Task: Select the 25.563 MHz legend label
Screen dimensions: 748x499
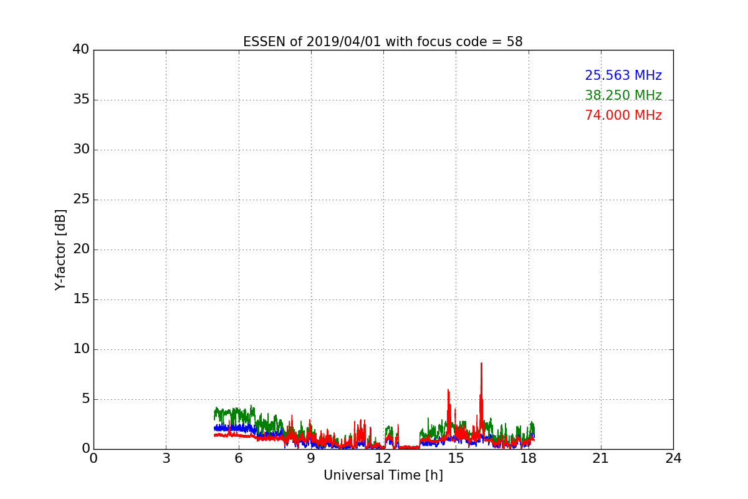Action: [623, 75]
